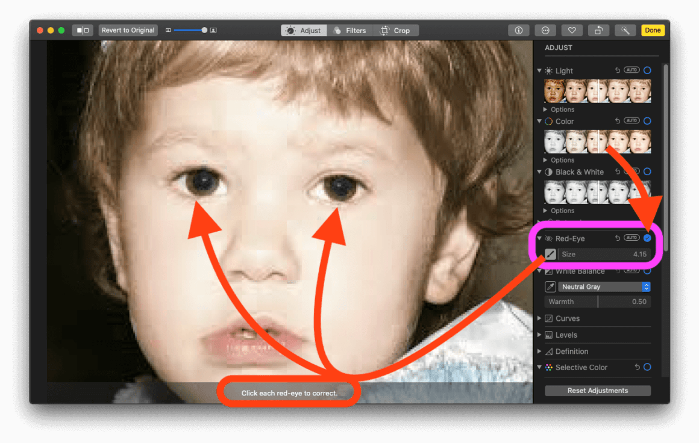This screenshot has width=699, height=443.
Task: Rotate the photo with rotate icon
Action: (599, 30)
